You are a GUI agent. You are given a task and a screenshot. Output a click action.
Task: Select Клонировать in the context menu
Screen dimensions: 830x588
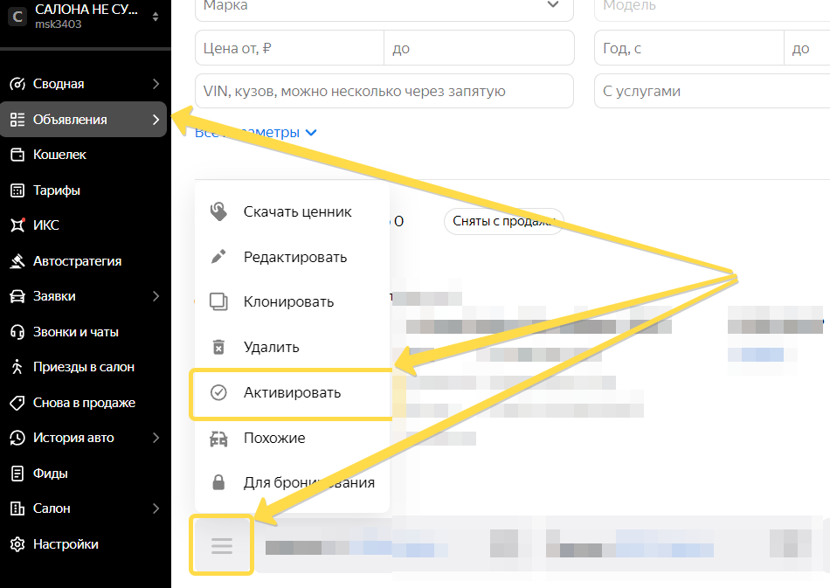(288, 302)
